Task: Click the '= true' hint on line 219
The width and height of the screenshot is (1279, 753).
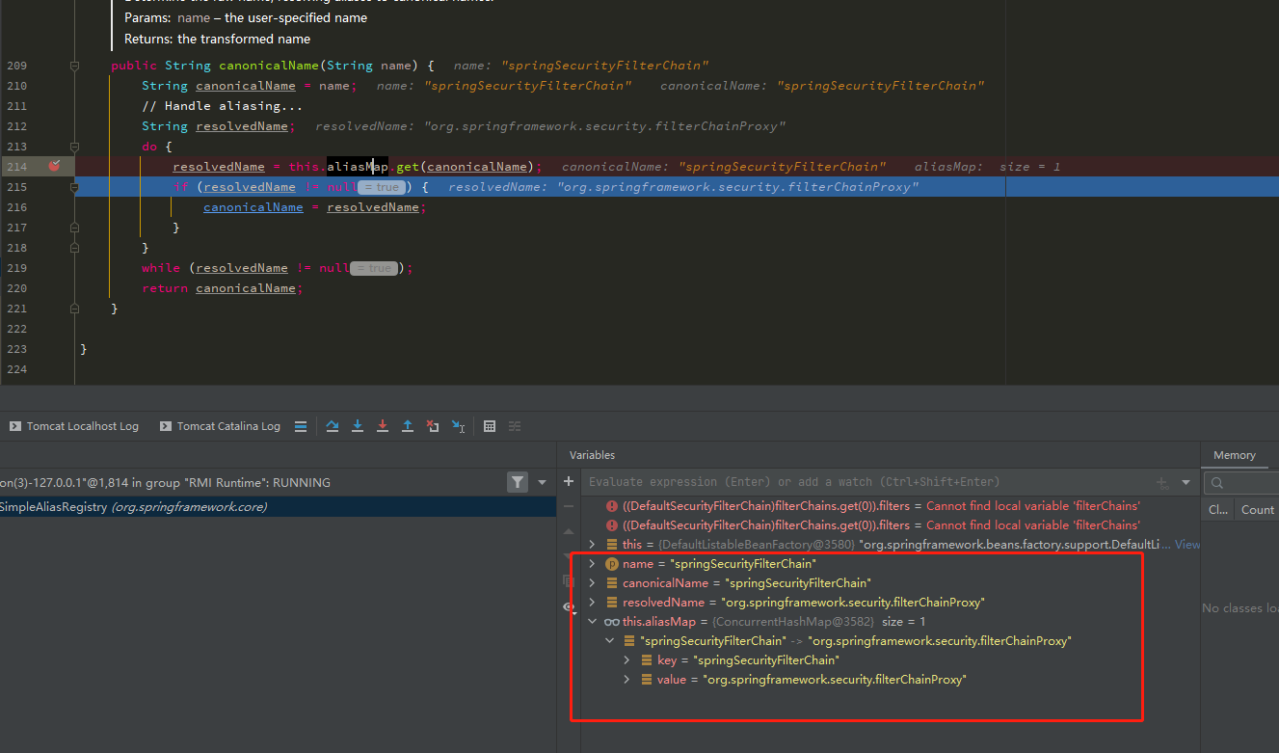Action: pos(373,268)
